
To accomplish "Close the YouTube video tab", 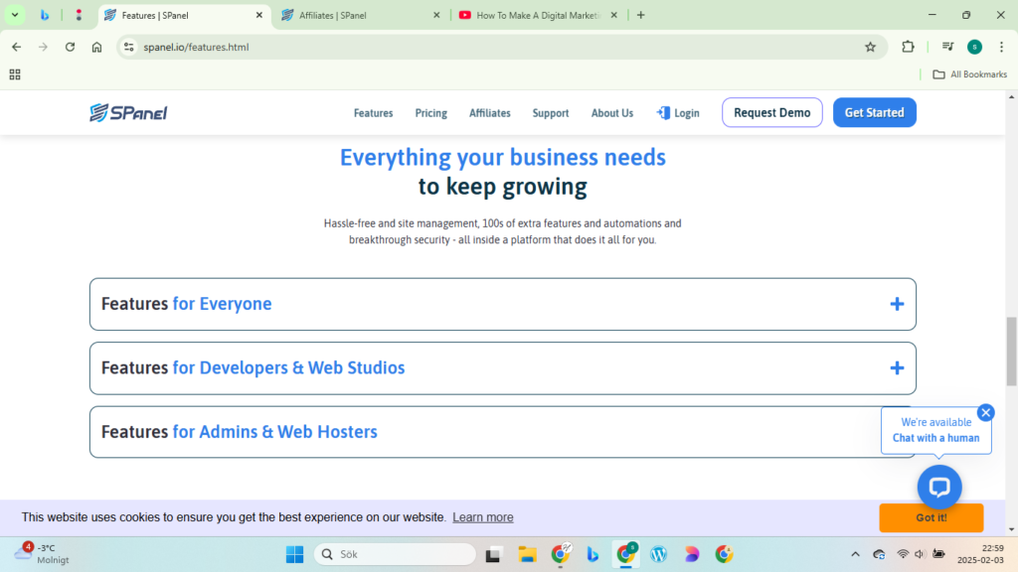I will click(613, 15).
